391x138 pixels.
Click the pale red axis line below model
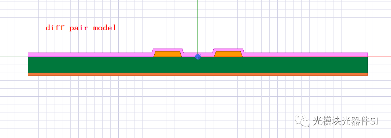198,107
